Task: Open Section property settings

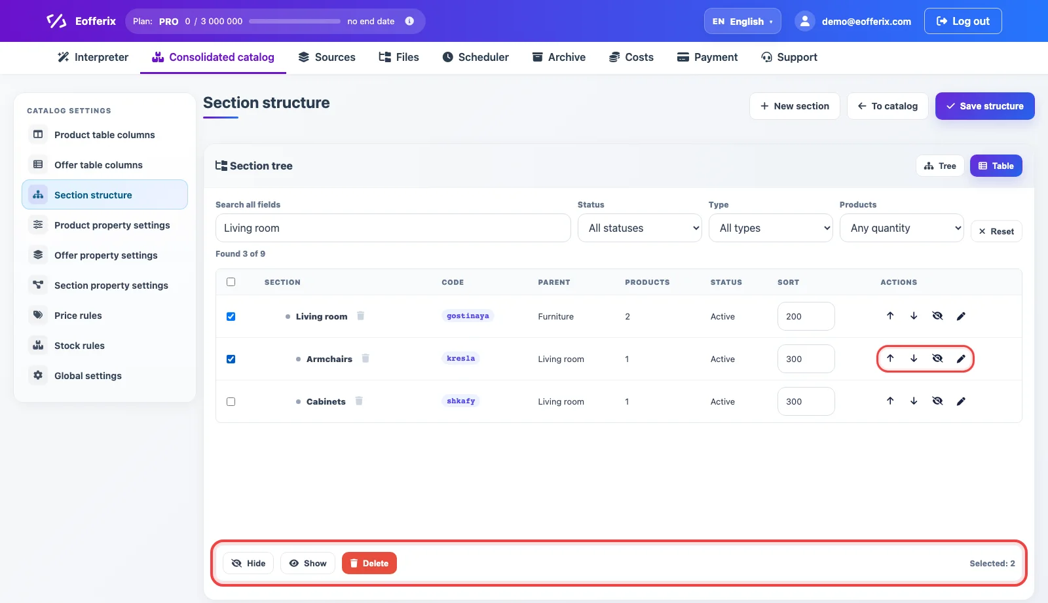Action: pos(105,285)
